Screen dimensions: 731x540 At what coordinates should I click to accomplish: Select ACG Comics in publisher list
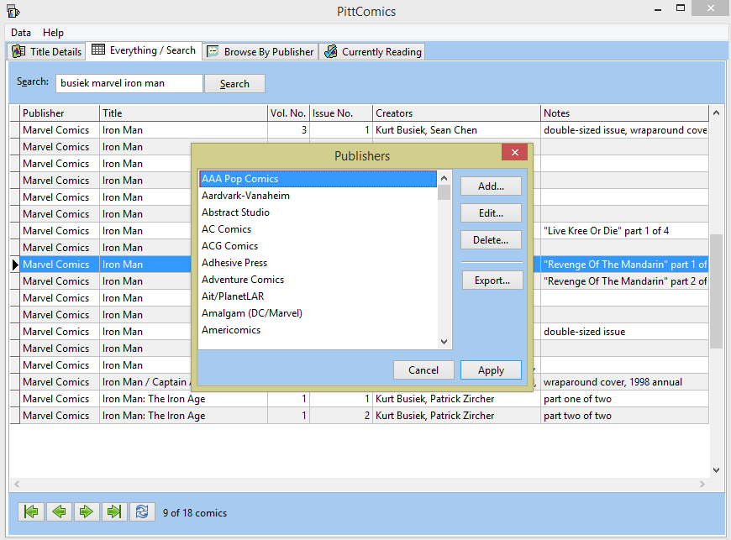318,246
